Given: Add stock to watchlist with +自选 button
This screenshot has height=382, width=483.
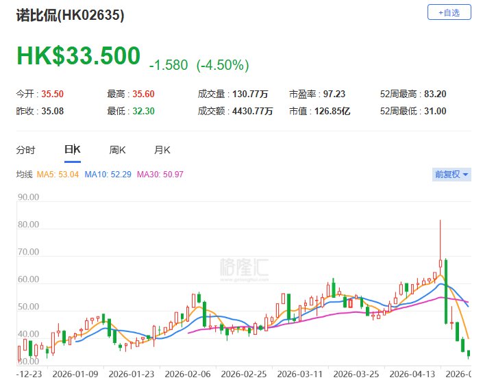Looking at the screenshot, I should point(449,12).
